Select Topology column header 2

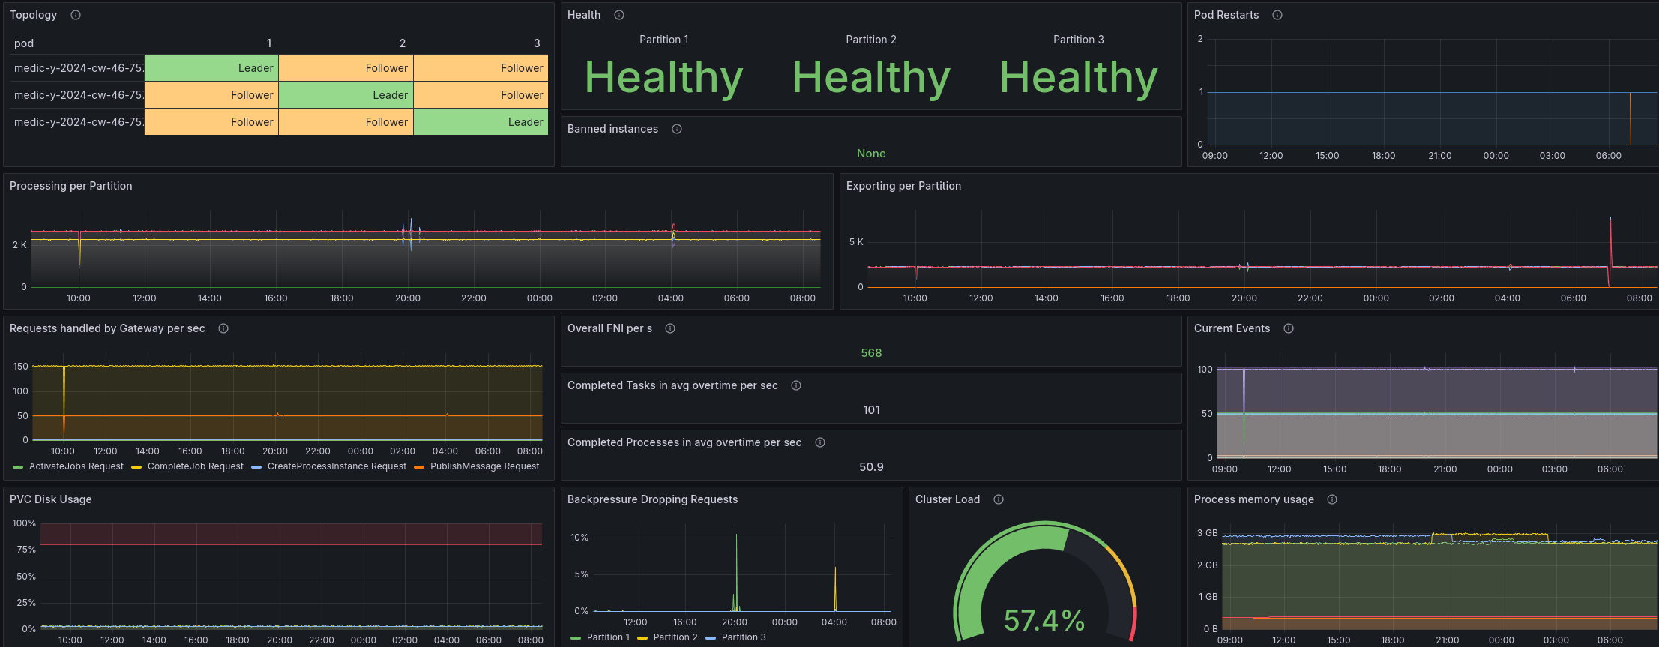(403, 43)
